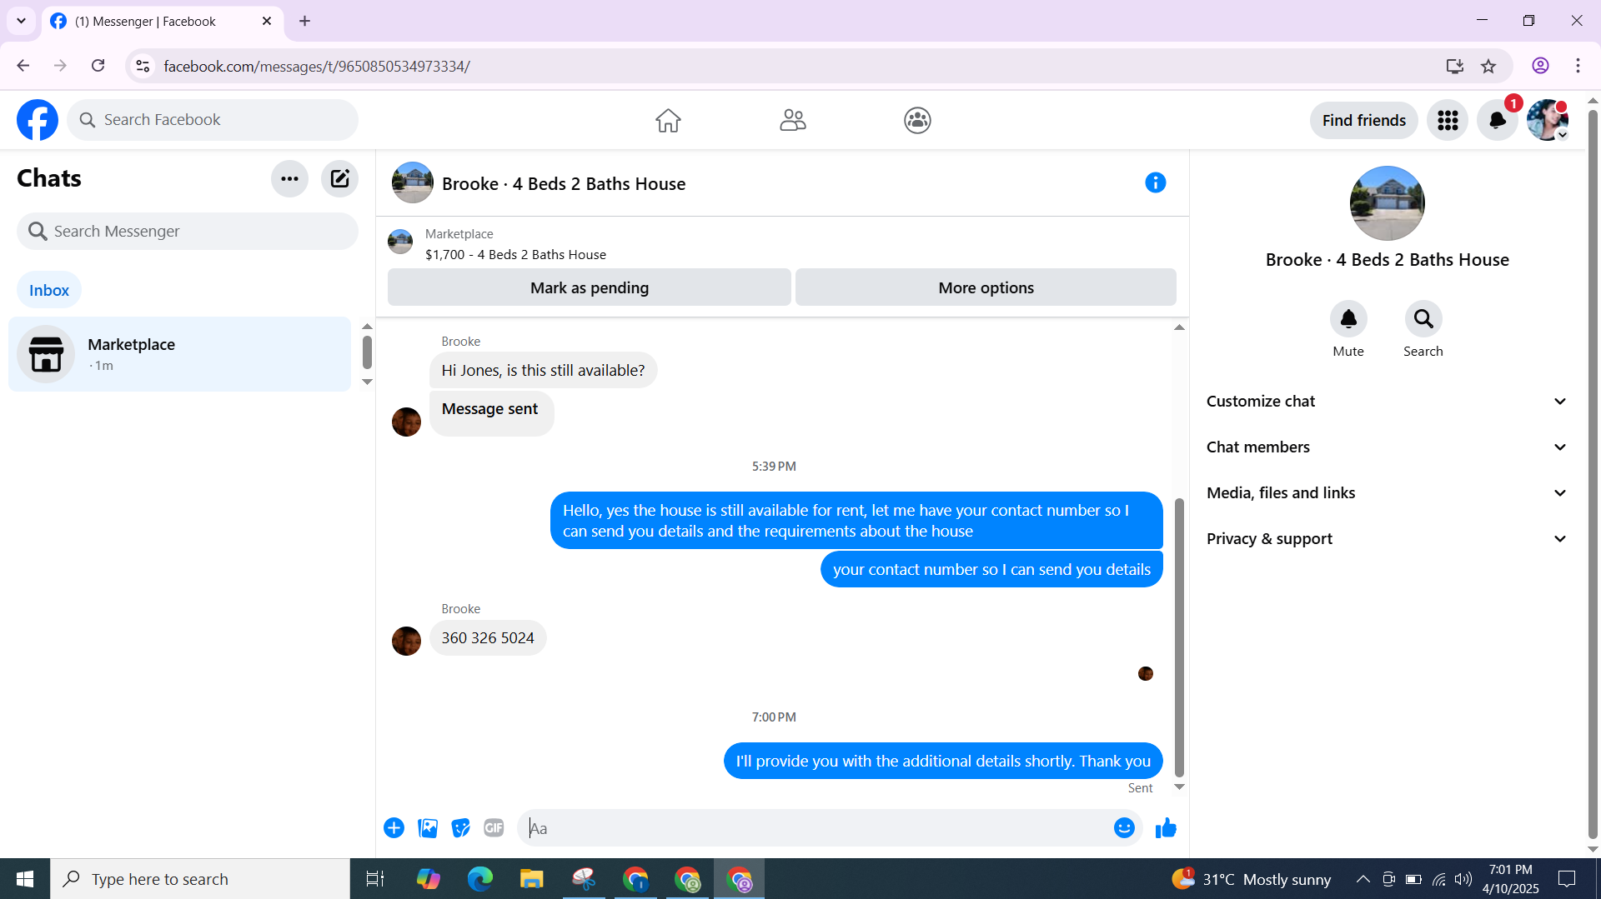Reload the page in browser
Image resolution: width=1601 pixels, height=899 pixels.
click(98, 66)
